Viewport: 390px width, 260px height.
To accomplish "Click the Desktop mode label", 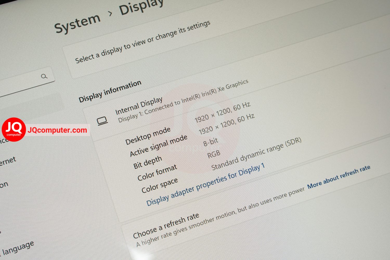I will pos(148,136).
